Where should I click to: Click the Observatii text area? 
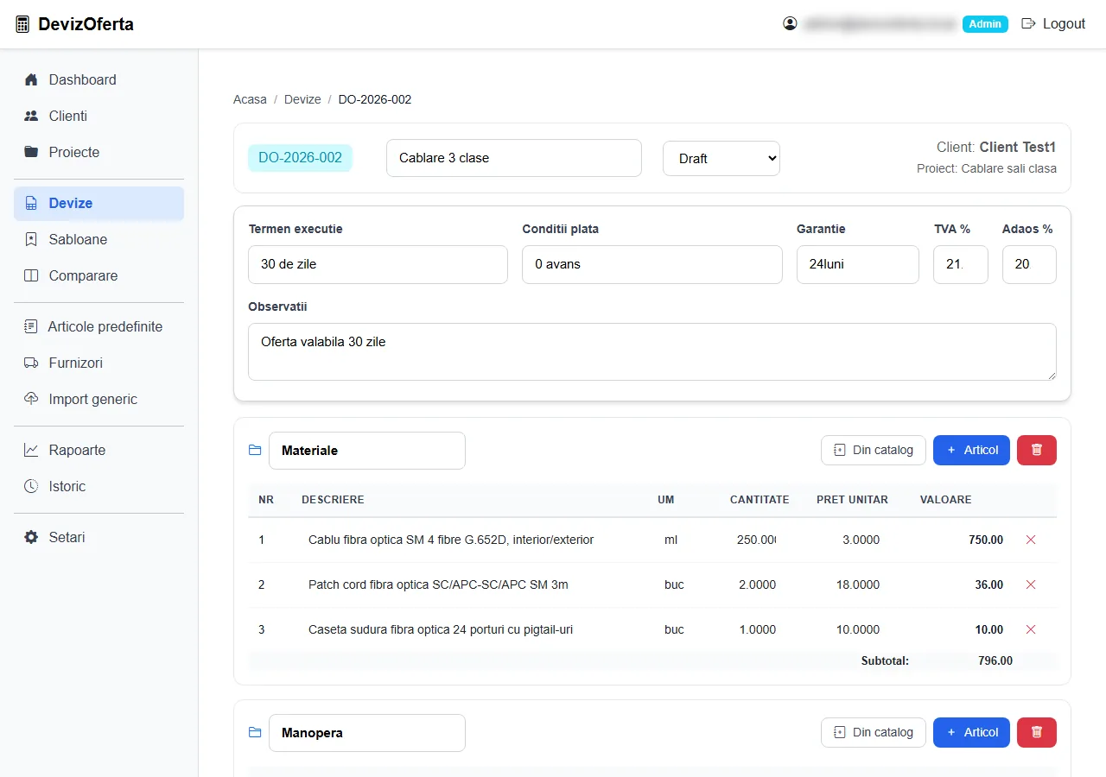pyautogui.click(x=652, y=351)
